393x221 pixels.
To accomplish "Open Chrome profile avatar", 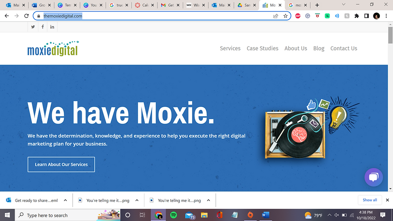I will click(376, 16).
